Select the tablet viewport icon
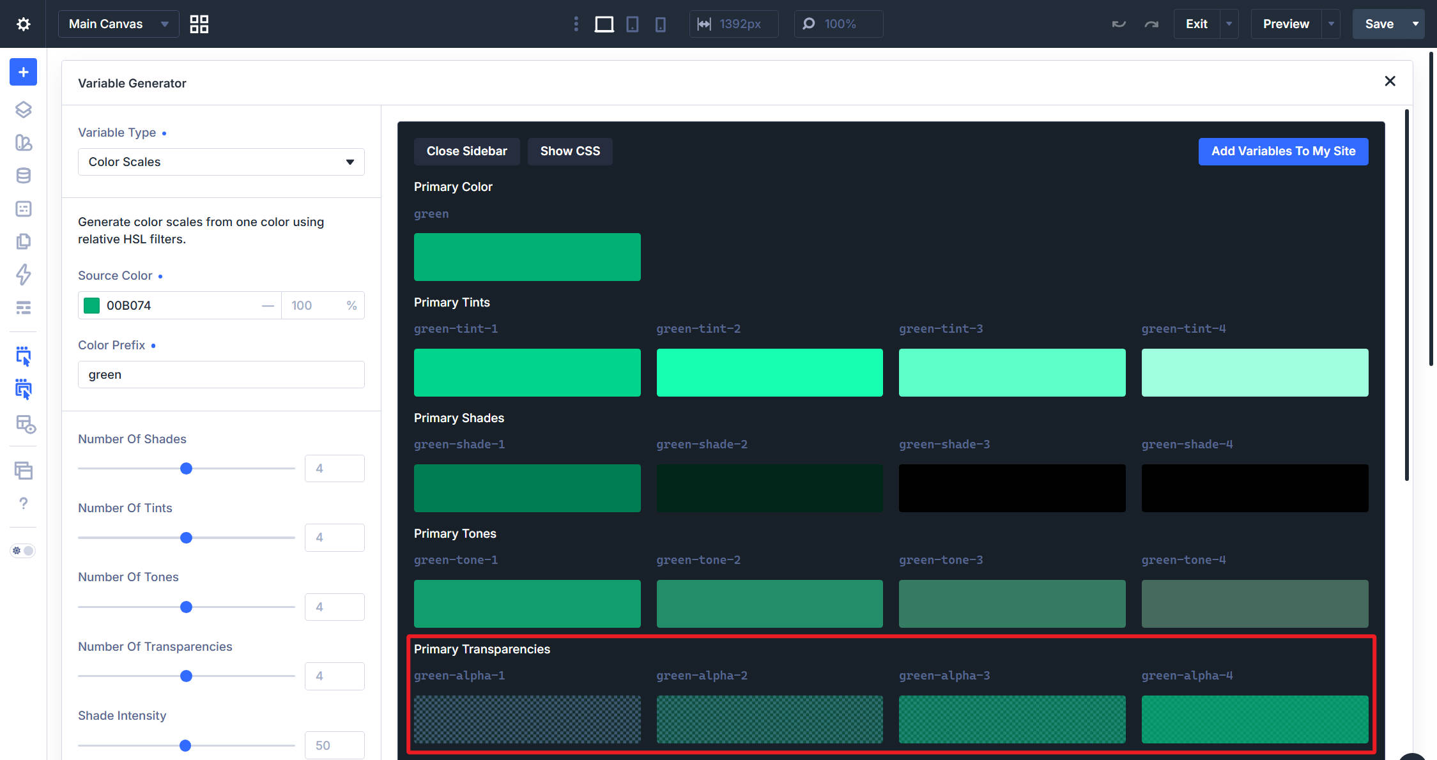Screen dimensions: 1437x760 click(633, 24)
